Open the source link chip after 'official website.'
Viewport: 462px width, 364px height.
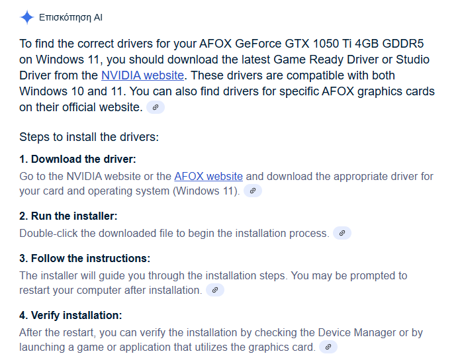point(156,107)
